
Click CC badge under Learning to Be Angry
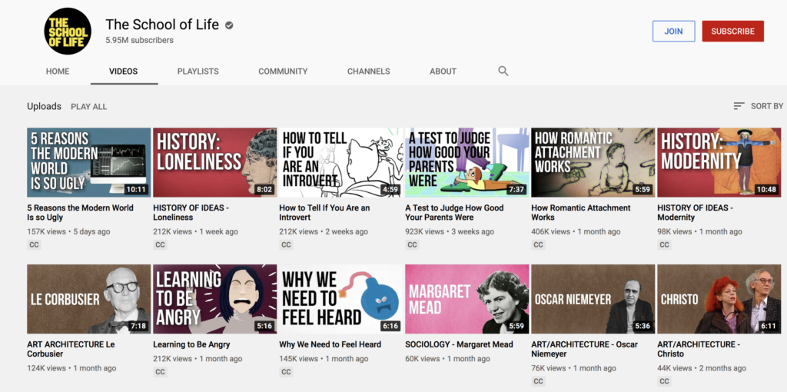point(160,372)
